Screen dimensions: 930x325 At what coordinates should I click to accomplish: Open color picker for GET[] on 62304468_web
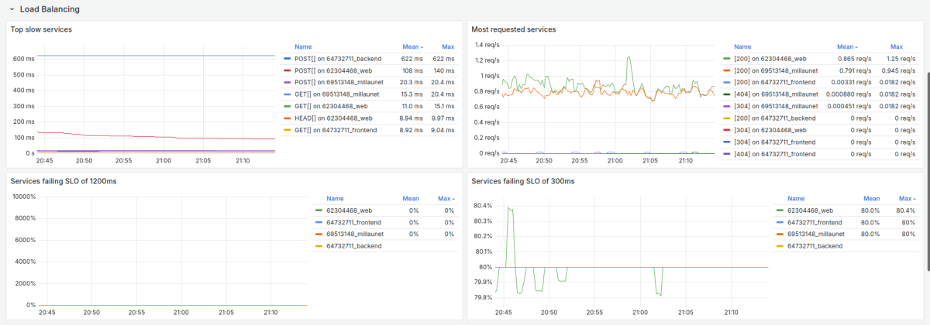tap(288, 107)
